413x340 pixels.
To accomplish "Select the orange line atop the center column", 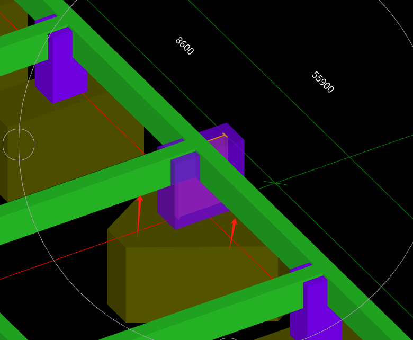I will point(217,137).
